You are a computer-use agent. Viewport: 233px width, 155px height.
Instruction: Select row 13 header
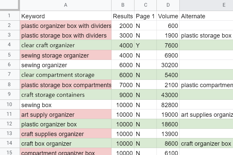pyautogui.click(x=10, y=133)
